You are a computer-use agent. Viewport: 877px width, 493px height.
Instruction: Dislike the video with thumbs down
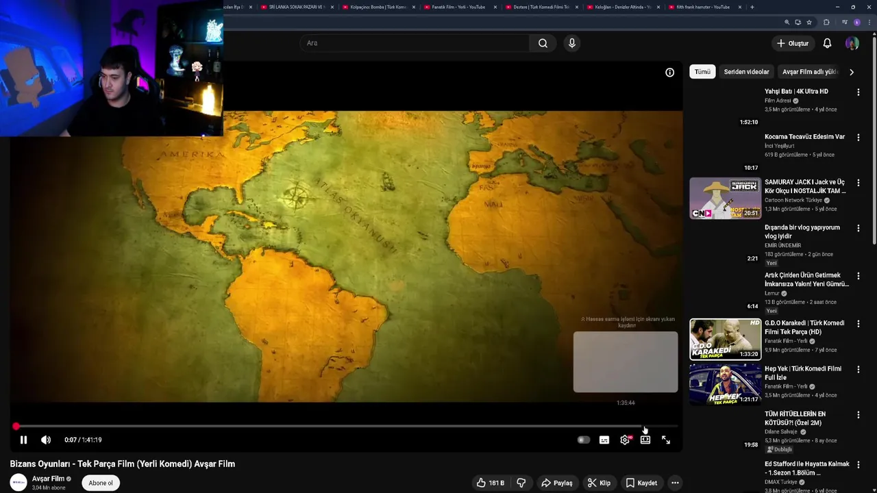(x=521, y=483)
